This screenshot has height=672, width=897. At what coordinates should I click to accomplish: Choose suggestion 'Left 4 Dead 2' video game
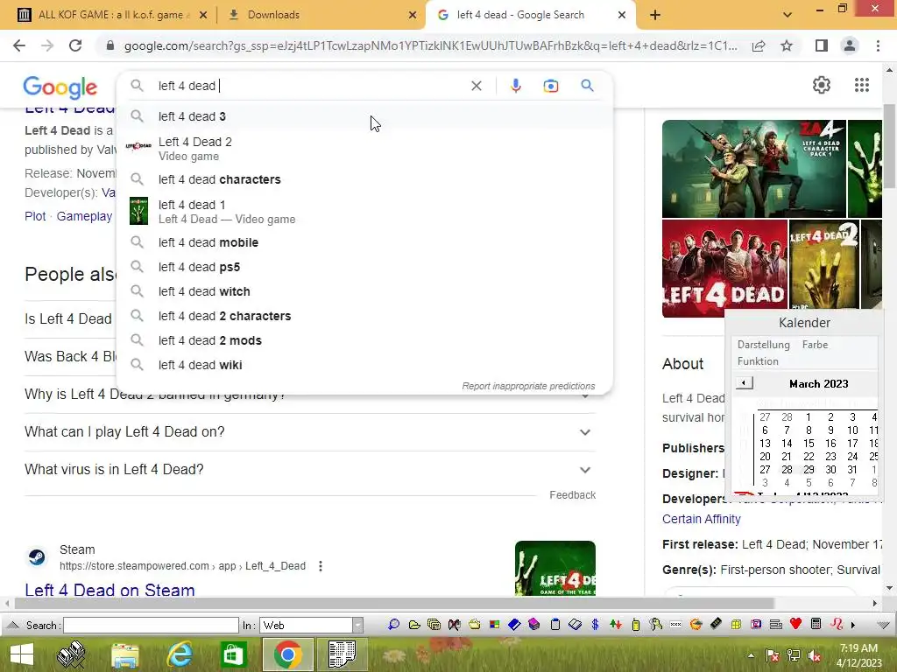pos(364,149)
